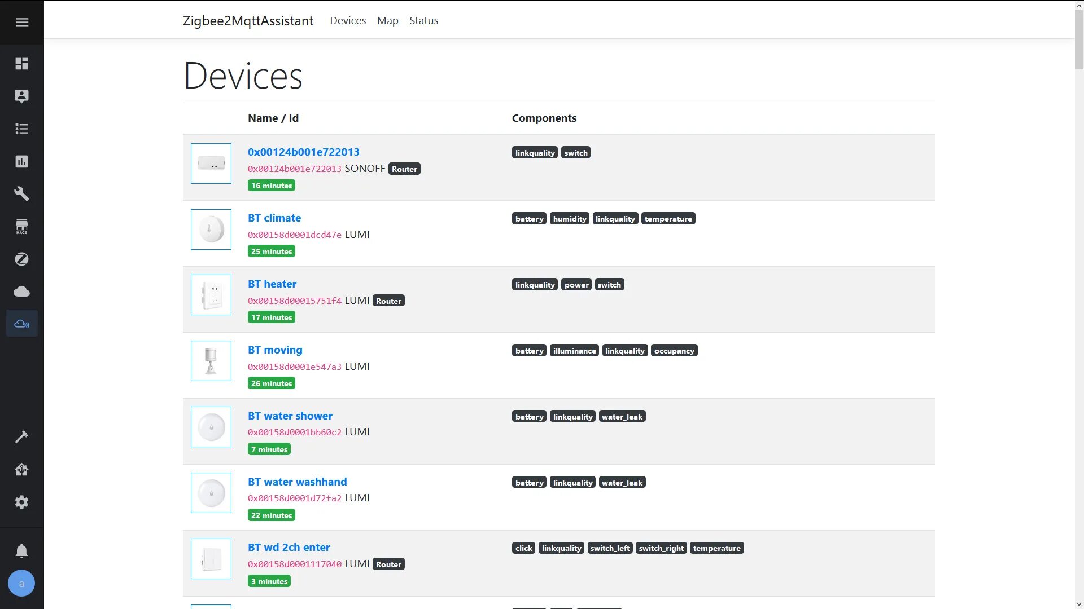
Task: Click the Name / Id column header
Action: click(273, 118)
